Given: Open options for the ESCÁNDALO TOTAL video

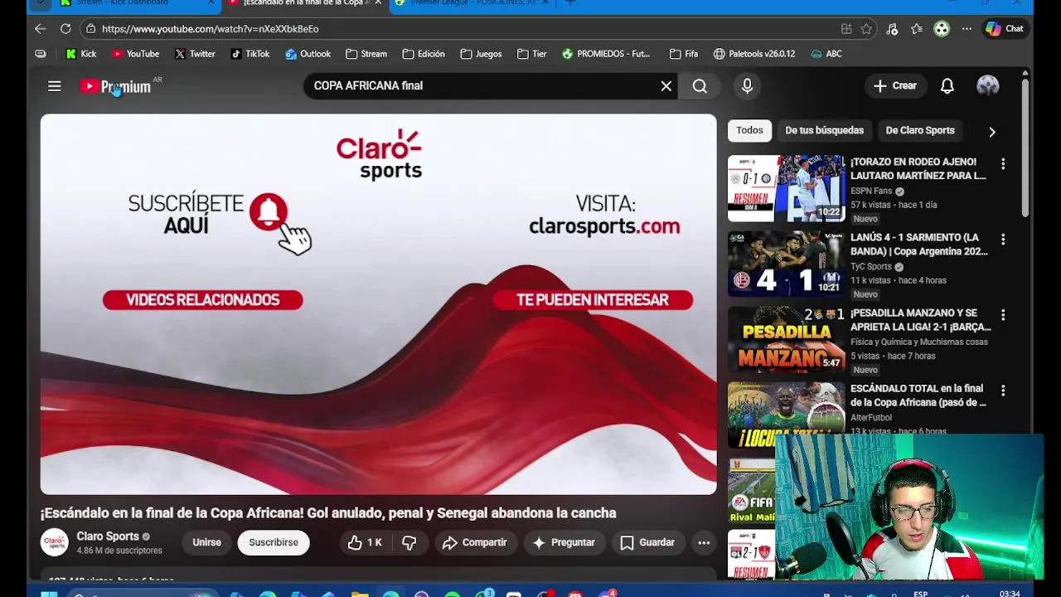Looking at the screenshot, I should tap(1003, 391).
